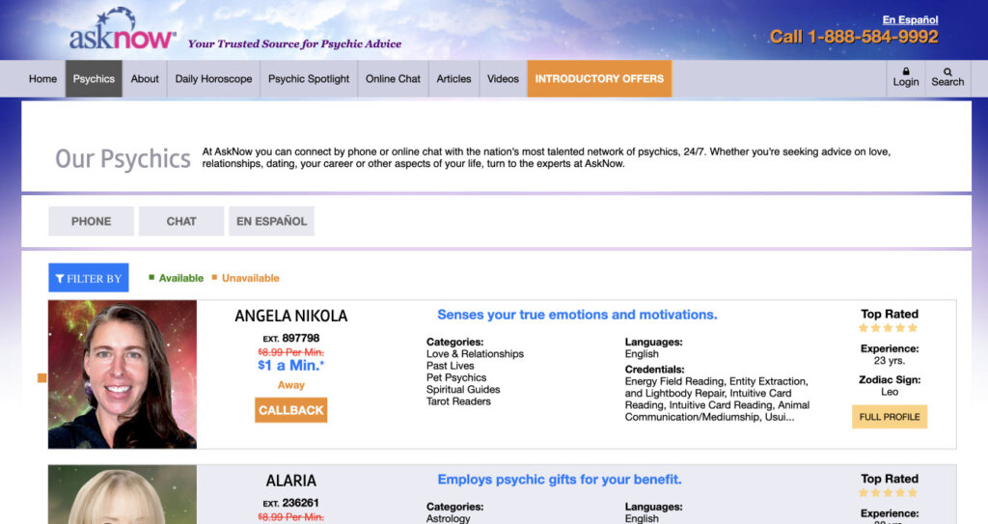Click the CALLBACK button for Angela Nikola
This screenshot has height=524, width=988.
(x=291, y=410)
